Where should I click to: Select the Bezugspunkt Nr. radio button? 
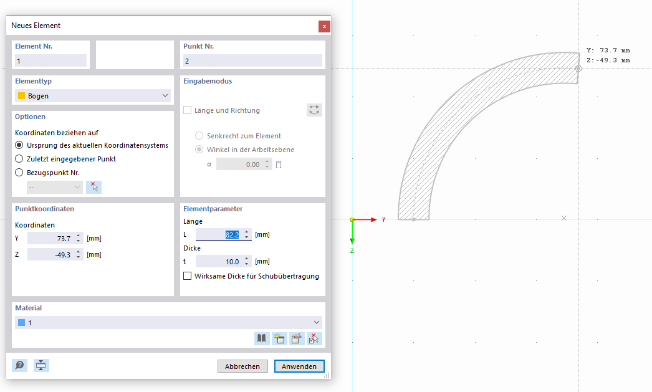19,173
